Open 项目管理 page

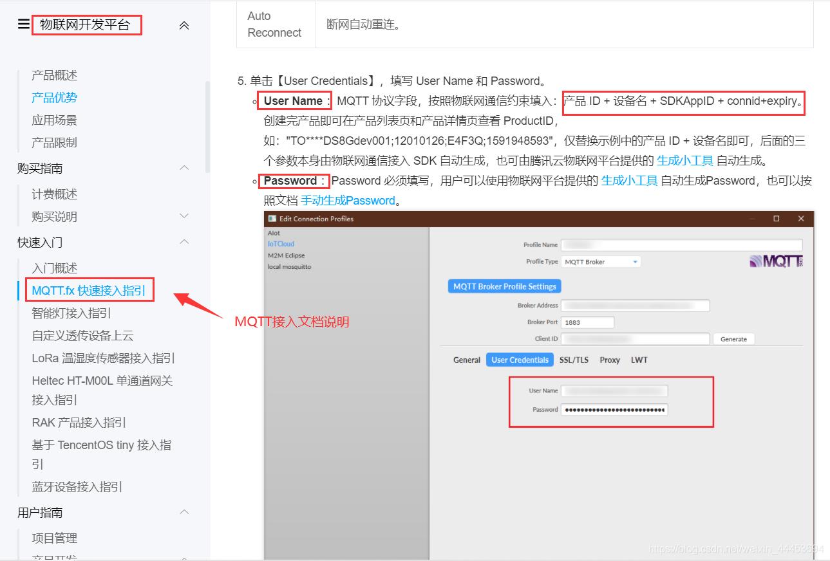click(x=55, y=538)
